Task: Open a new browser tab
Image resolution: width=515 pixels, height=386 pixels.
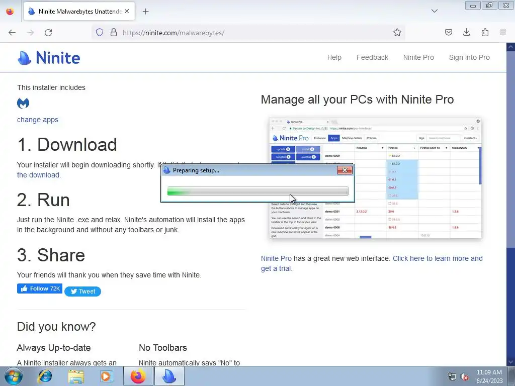Action: click(x=145, y=12)
